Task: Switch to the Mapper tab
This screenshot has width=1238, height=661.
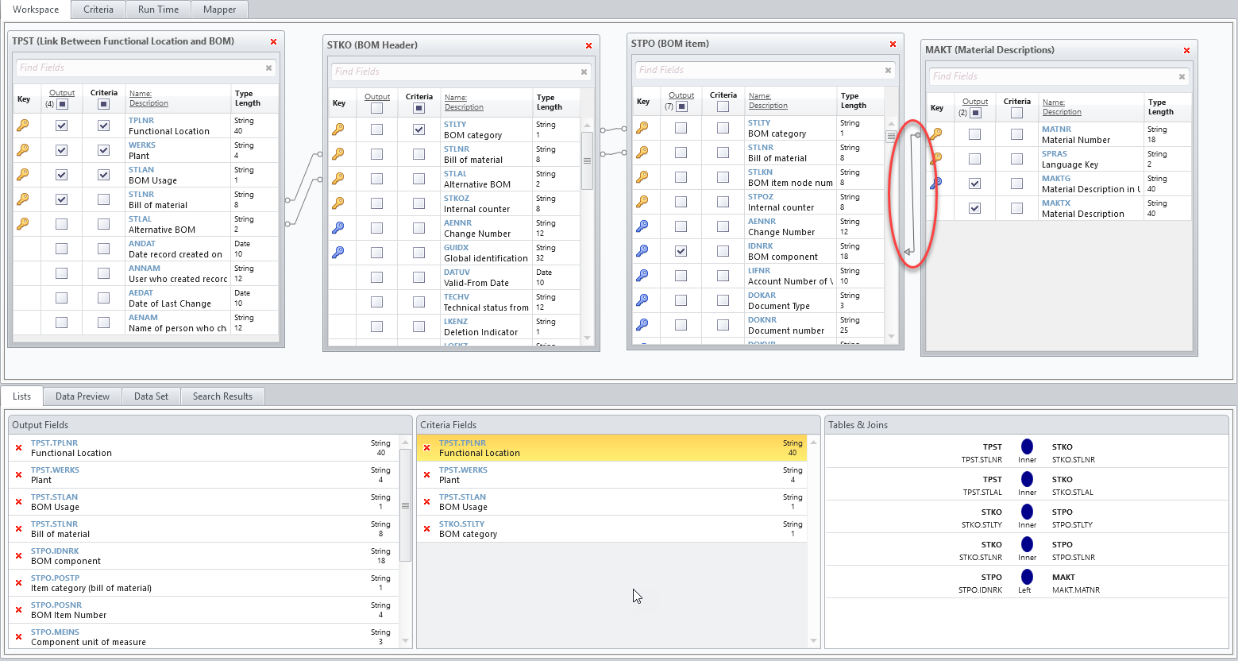Action: (219, 10)
